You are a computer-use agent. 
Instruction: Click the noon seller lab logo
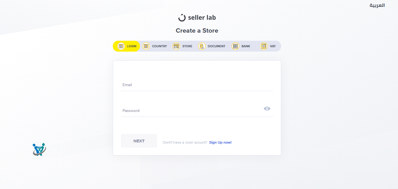tap(197, 17)
